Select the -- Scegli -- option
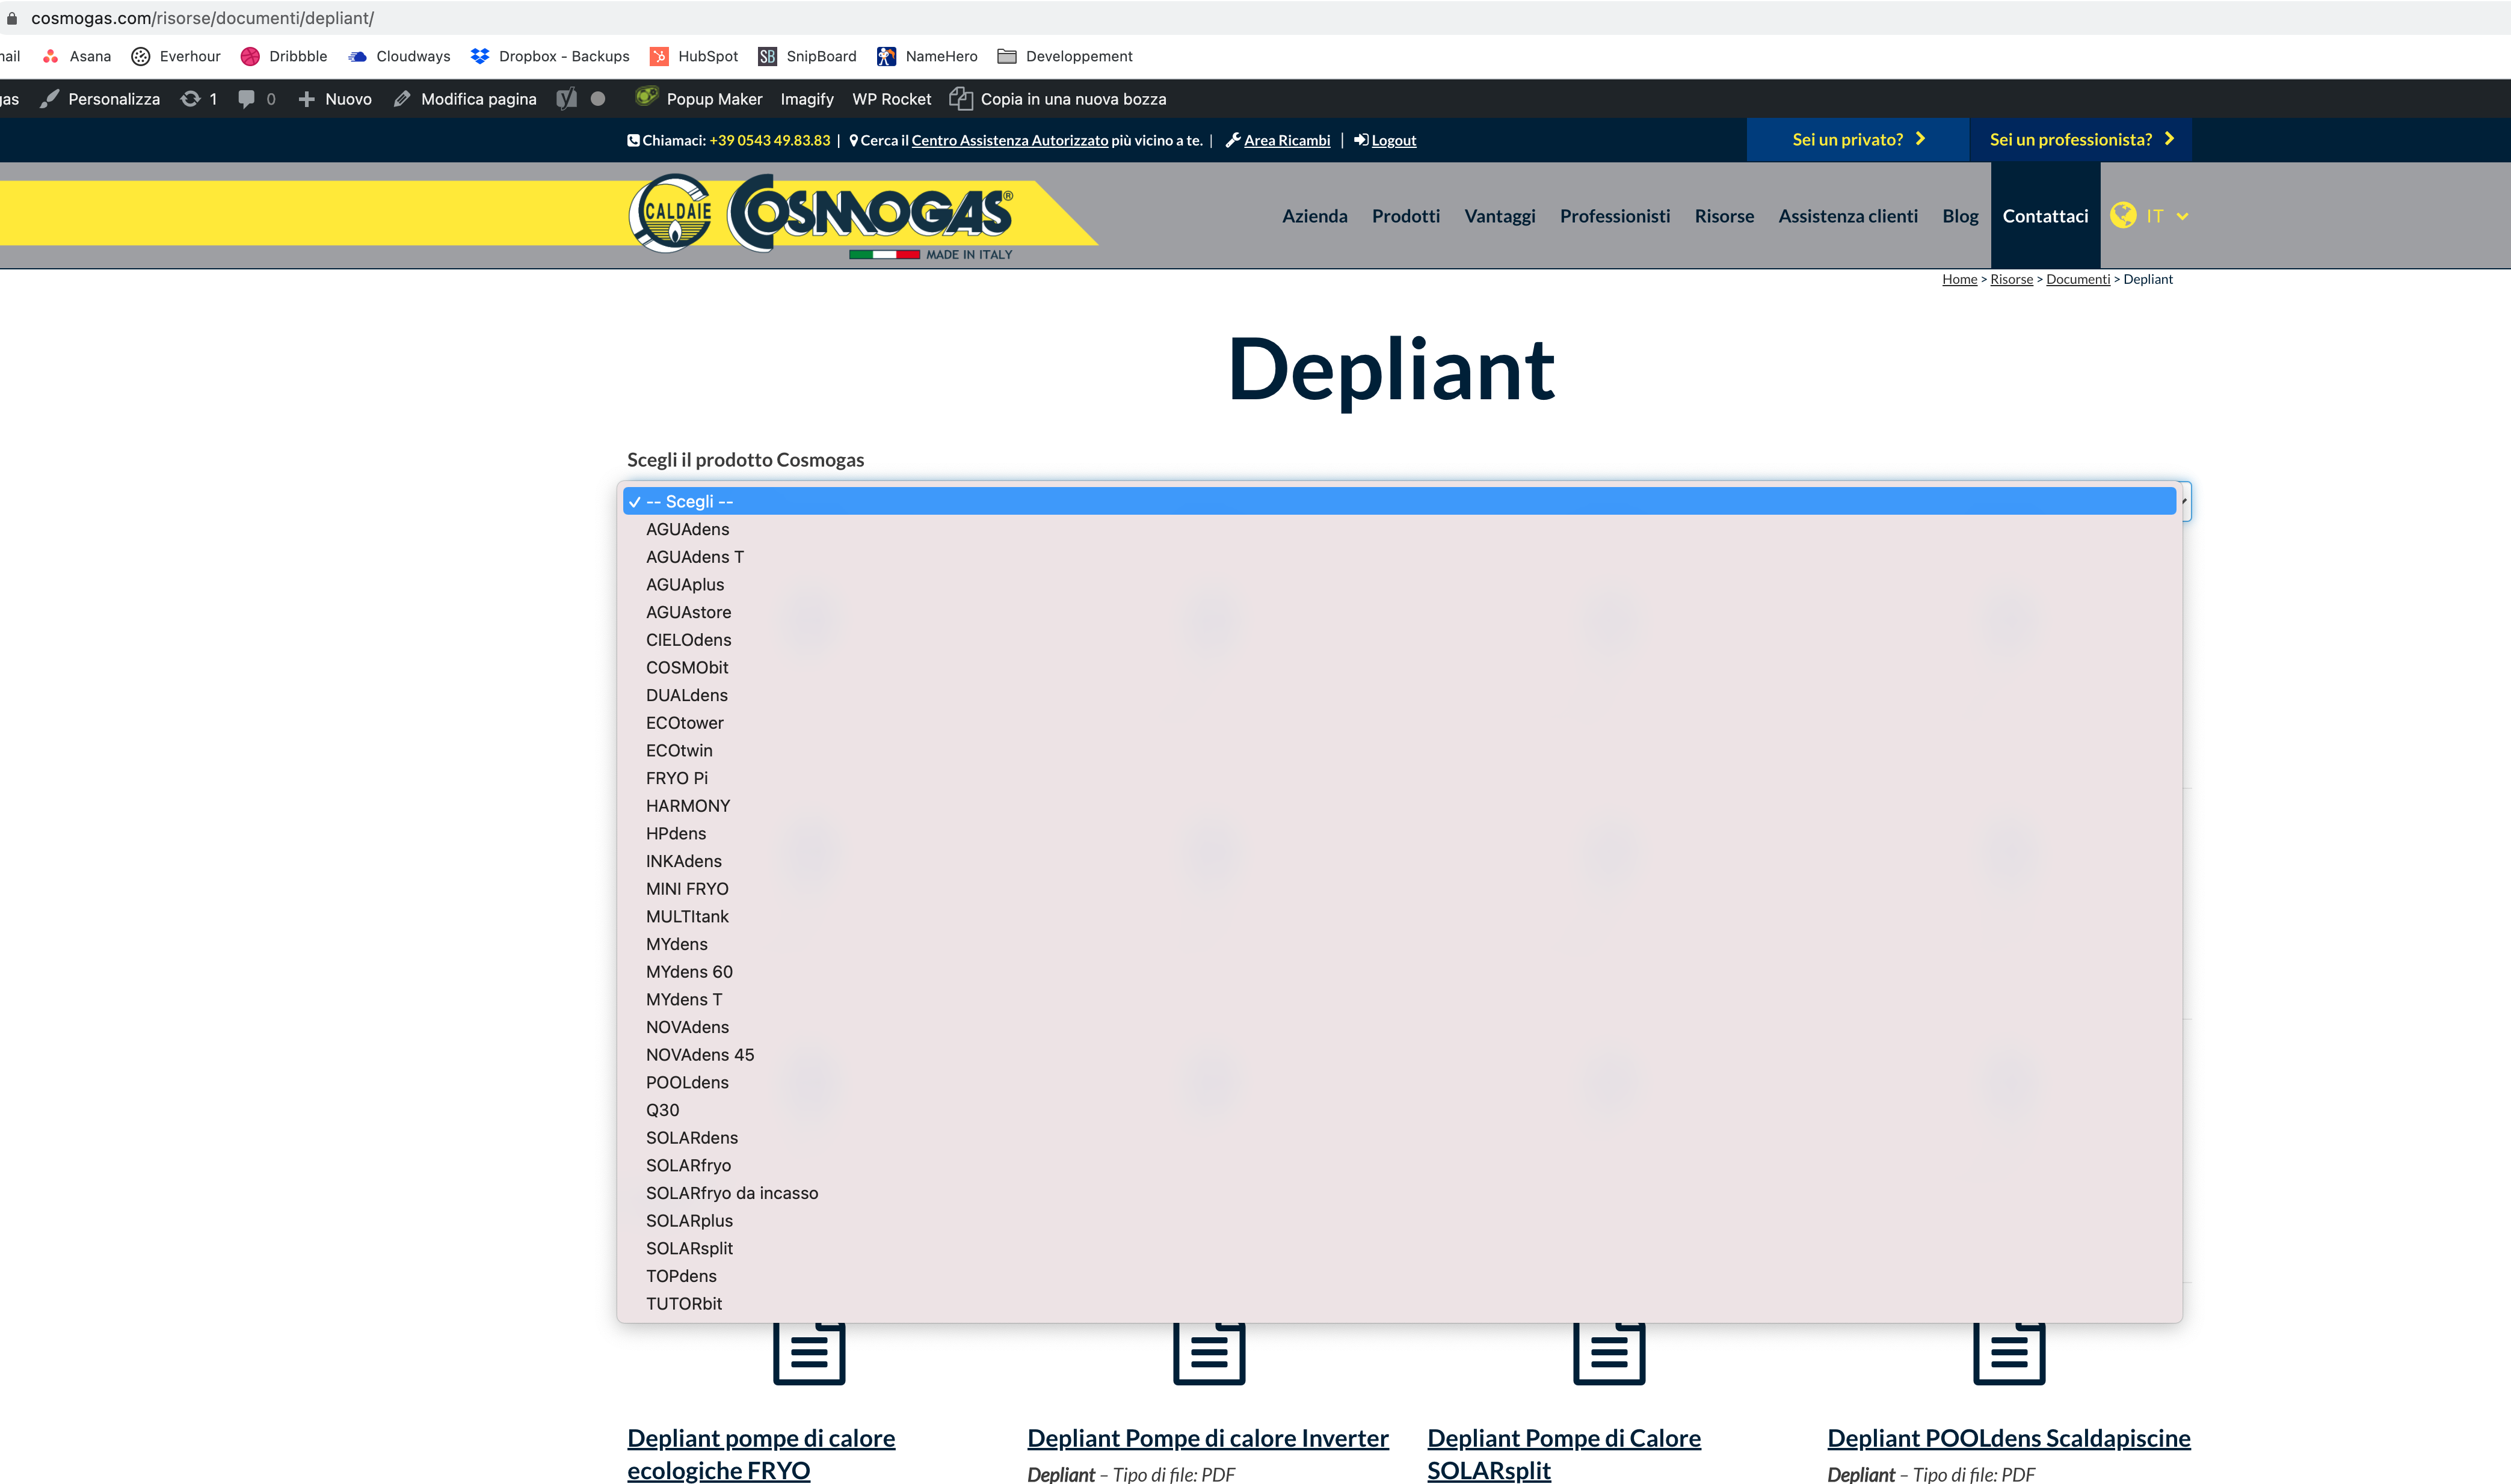The image size is (2511, 1484). click(x=1399, y=501)
